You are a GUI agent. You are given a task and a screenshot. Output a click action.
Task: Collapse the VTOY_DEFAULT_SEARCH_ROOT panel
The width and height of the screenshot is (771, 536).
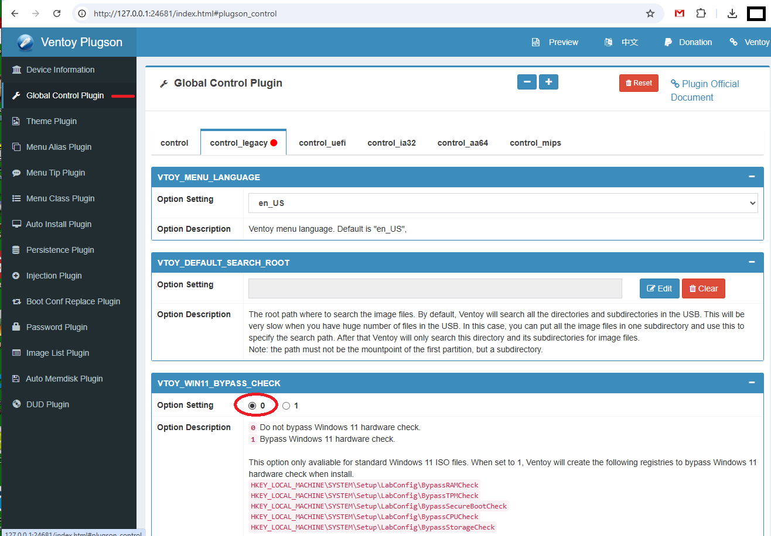(752, 262)
